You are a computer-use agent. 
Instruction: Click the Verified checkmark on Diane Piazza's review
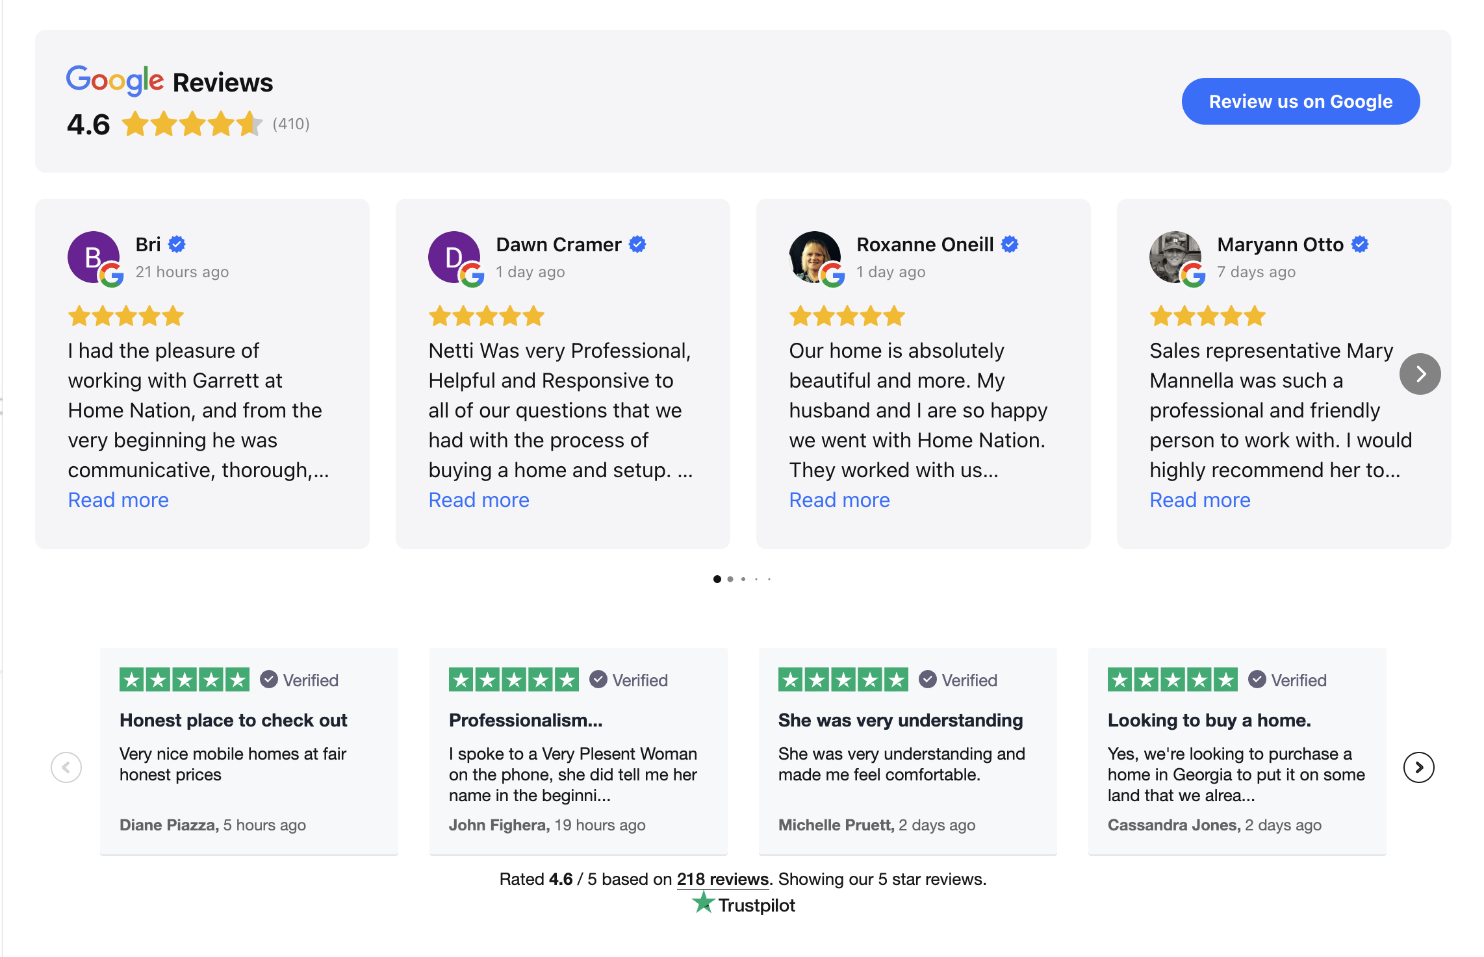coord(268,680)
